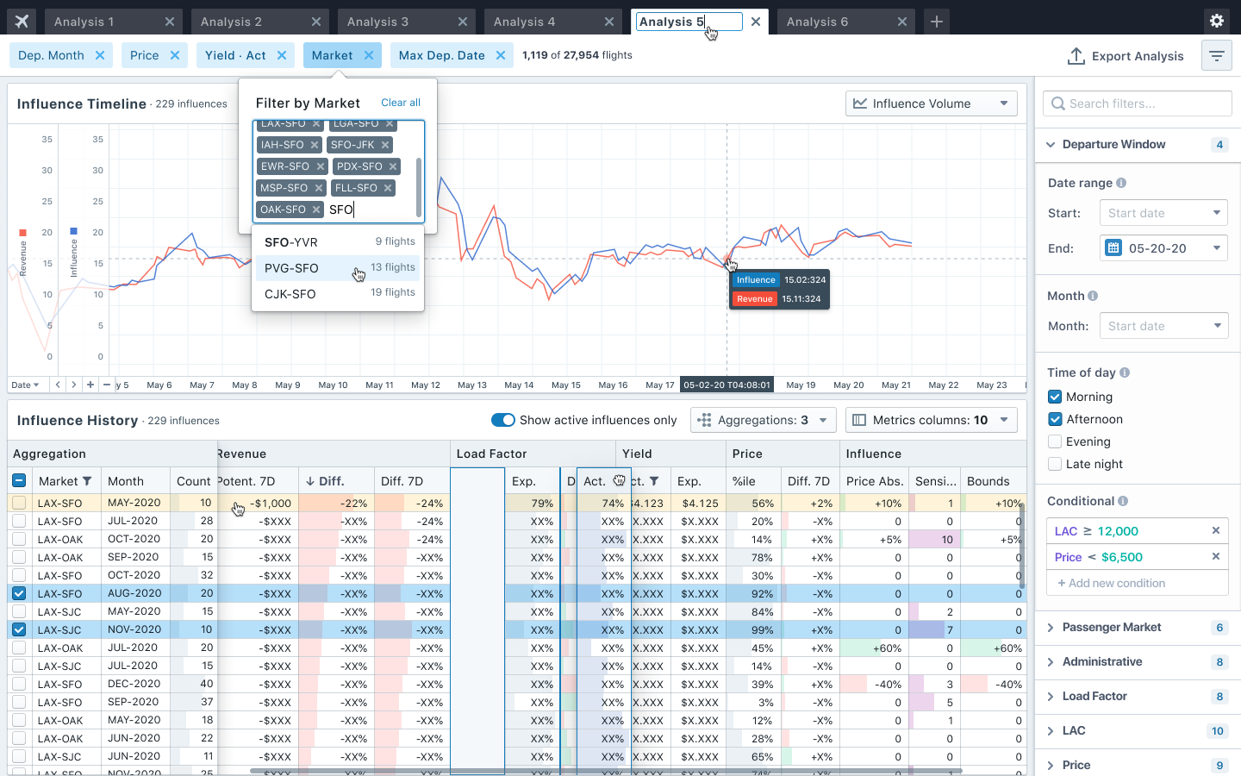
Task: Expand the LAC filter section
Action: click(x=1138, y=731)
